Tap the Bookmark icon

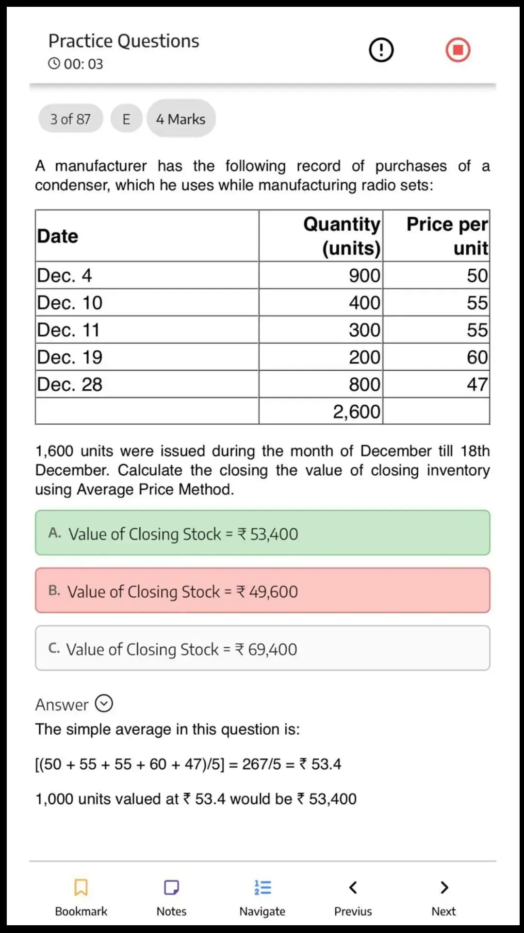point(81,887)
